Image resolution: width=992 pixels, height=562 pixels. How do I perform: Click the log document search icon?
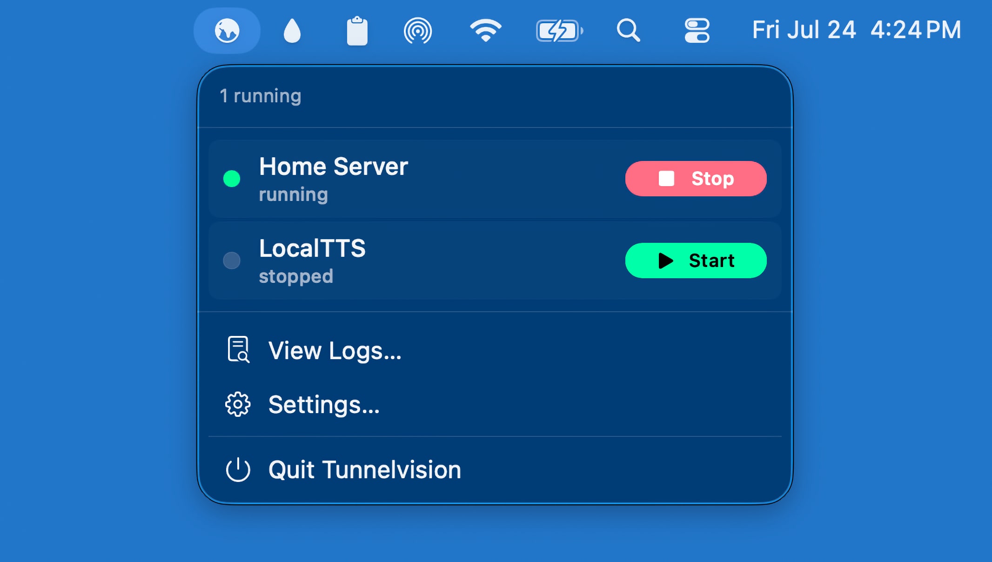point(238,349)
